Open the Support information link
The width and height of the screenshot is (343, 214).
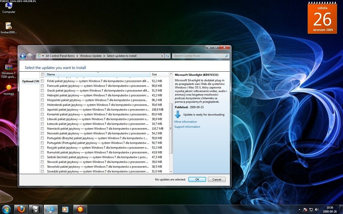pos(187,127)
